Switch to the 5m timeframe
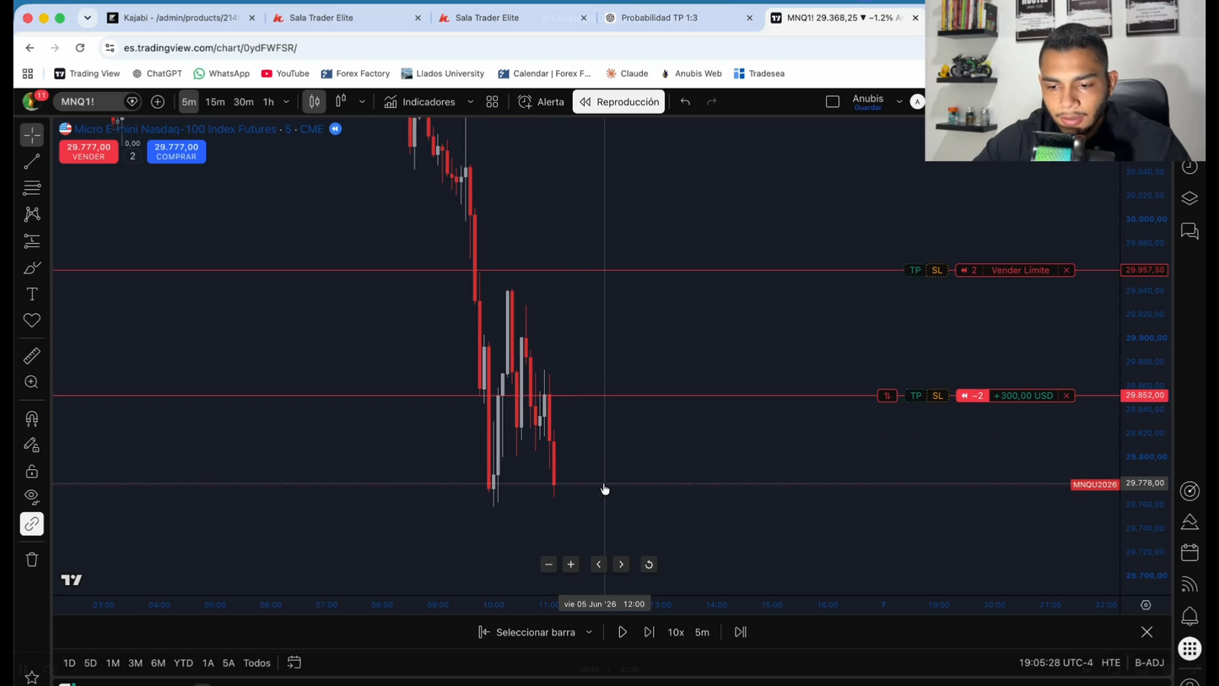1219x686 pixels. tap(189, 101)
